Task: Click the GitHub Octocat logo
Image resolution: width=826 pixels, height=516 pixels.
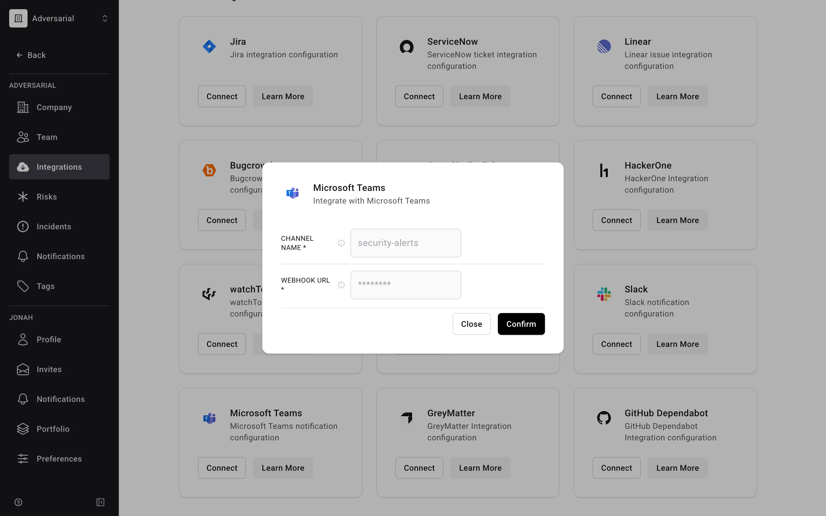Action: pos(604,418)
